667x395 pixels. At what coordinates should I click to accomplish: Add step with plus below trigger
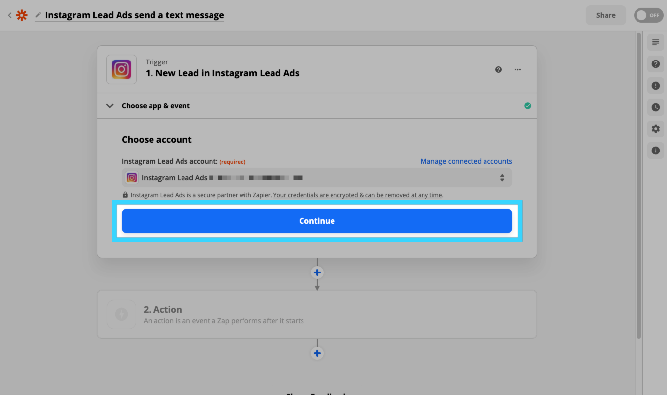click(x=317, y=273)
